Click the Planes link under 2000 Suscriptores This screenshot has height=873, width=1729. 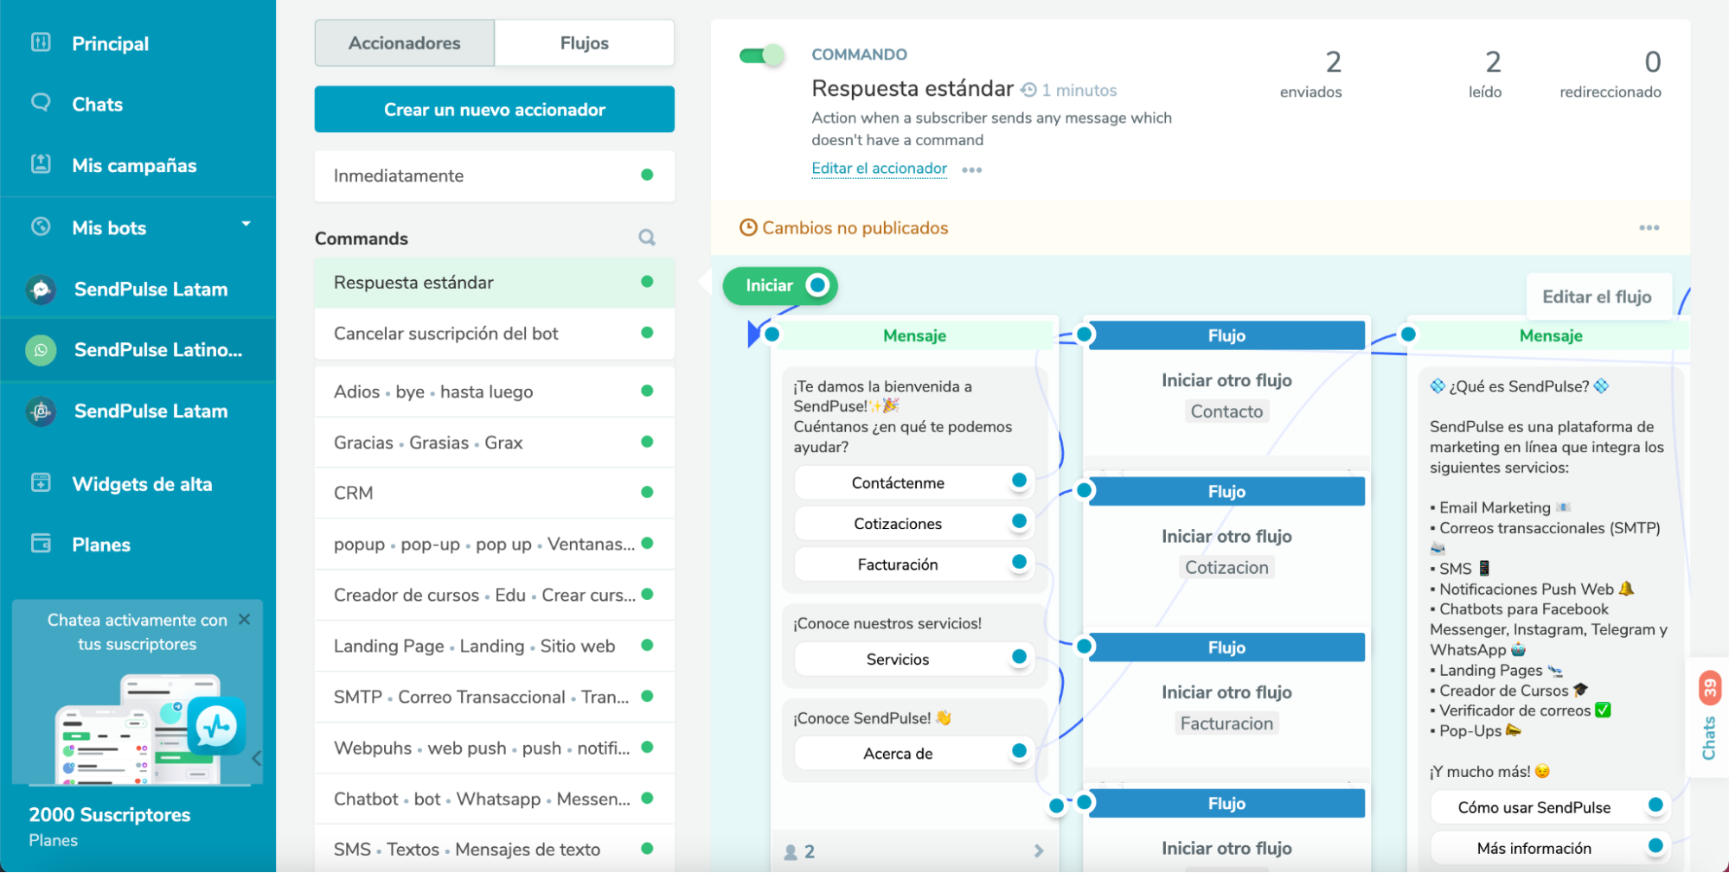click(x=54, y=840)
